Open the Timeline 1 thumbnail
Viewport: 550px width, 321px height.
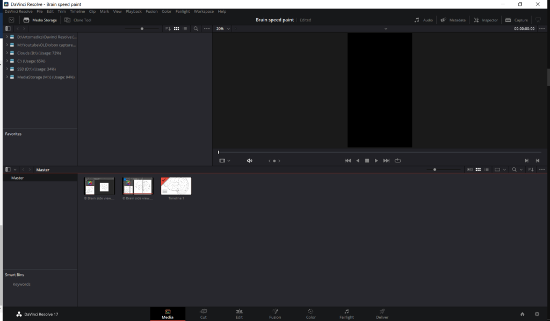176,186
